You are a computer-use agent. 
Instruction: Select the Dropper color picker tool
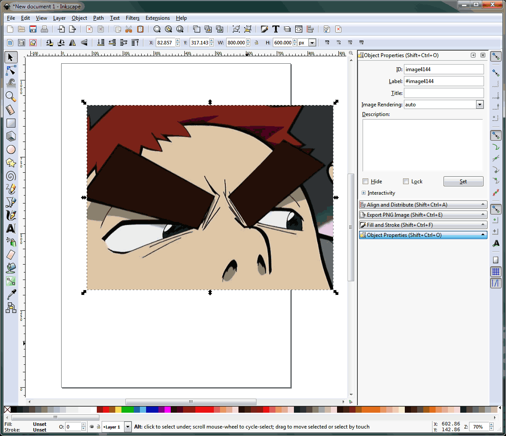click(x=11, y=294)
